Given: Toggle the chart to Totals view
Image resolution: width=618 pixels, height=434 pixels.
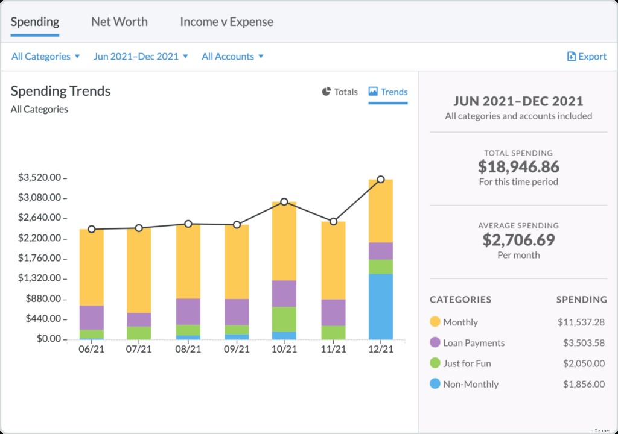Looking at the screenshot, I should point(339,92).
